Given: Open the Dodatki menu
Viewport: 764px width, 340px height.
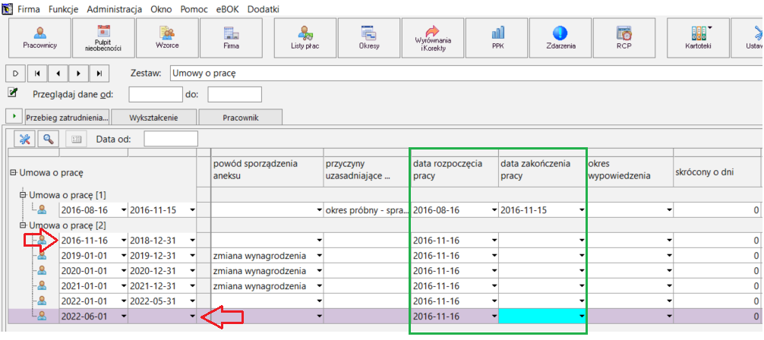Looking at the screenshot, I should (263, 9).
